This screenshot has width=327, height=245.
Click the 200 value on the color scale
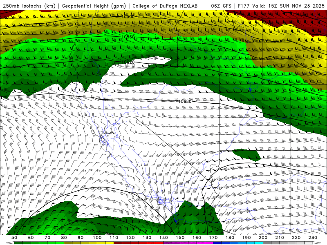(x=263, y=238)
